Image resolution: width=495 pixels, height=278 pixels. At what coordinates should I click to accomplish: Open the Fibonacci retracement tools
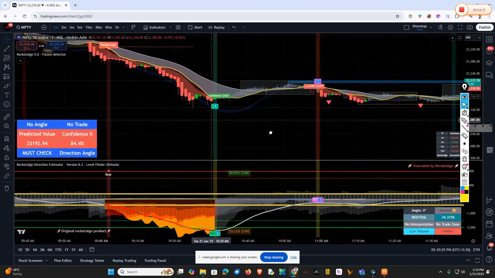point(7,58)
